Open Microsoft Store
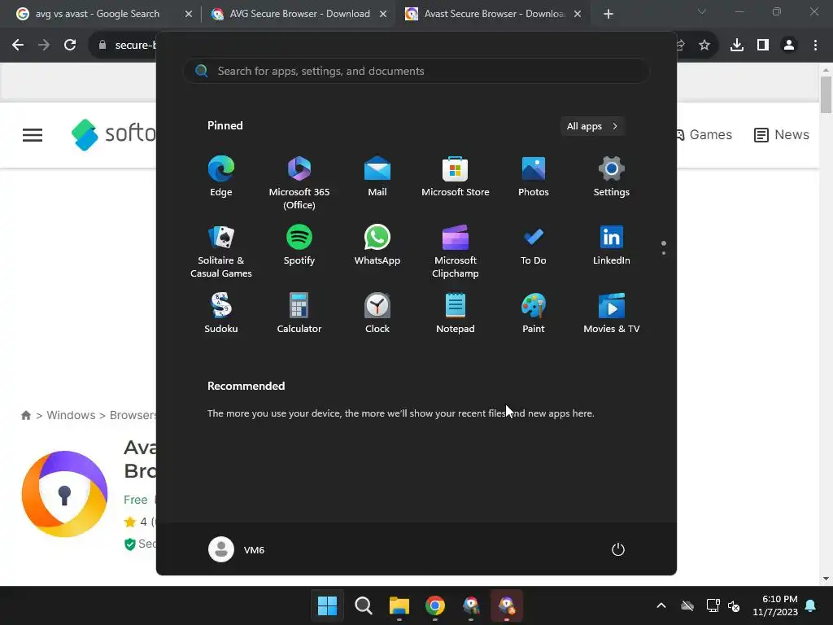 click(x=456, y=177)
